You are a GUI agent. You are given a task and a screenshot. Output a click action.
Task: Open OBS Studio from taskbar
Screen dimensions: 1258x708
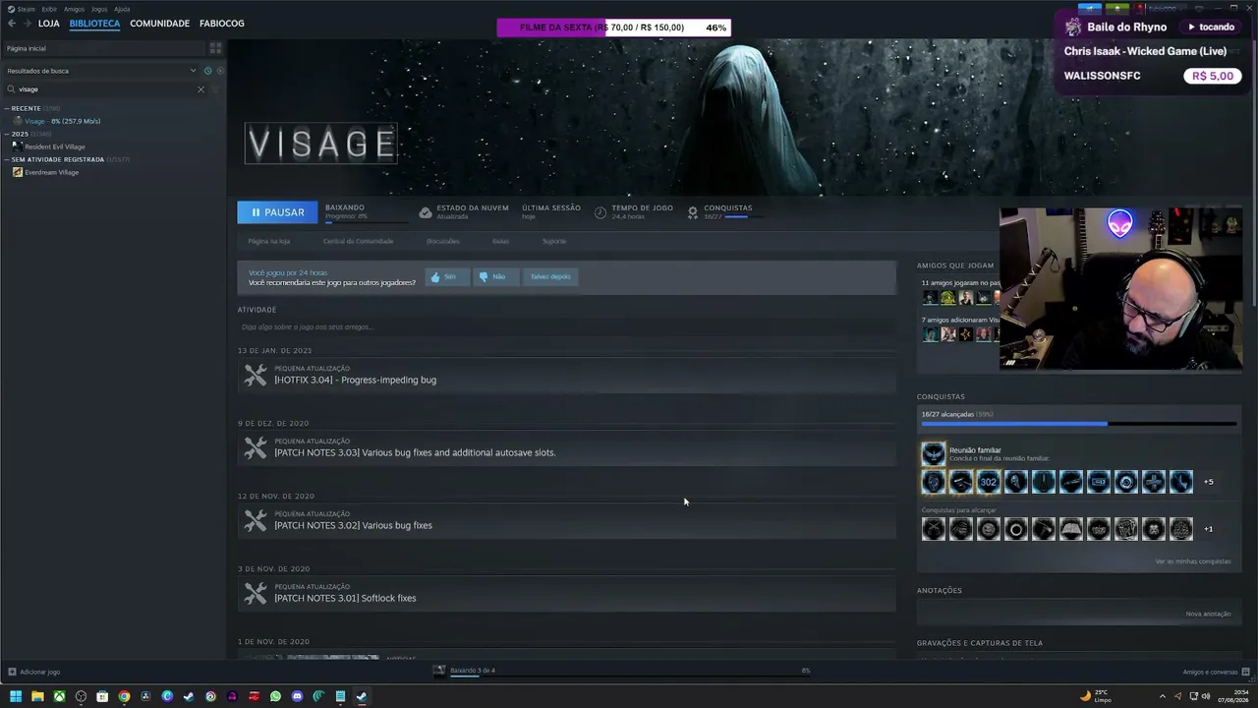[x=81, y=696]
